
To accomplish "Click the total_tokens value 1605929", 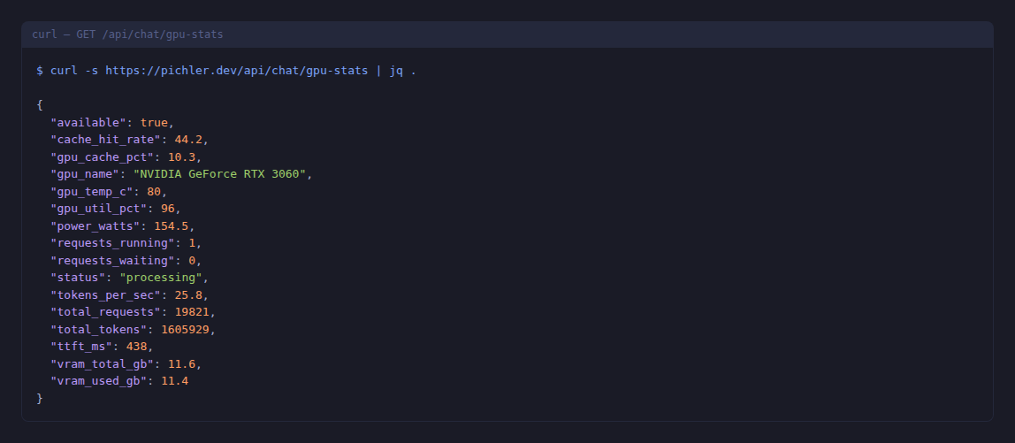I will [185, 329].
